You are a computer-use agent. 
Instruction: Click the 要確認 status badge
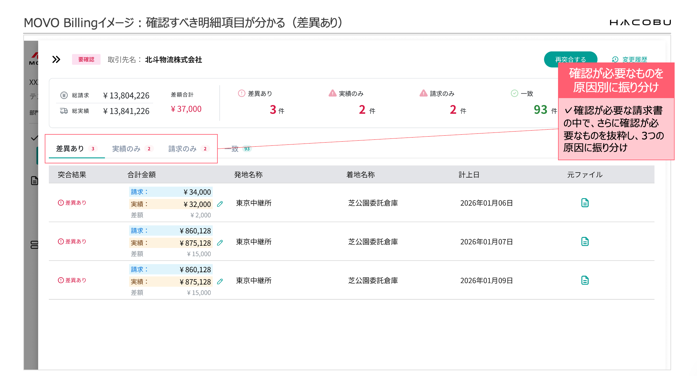point(86,59)
